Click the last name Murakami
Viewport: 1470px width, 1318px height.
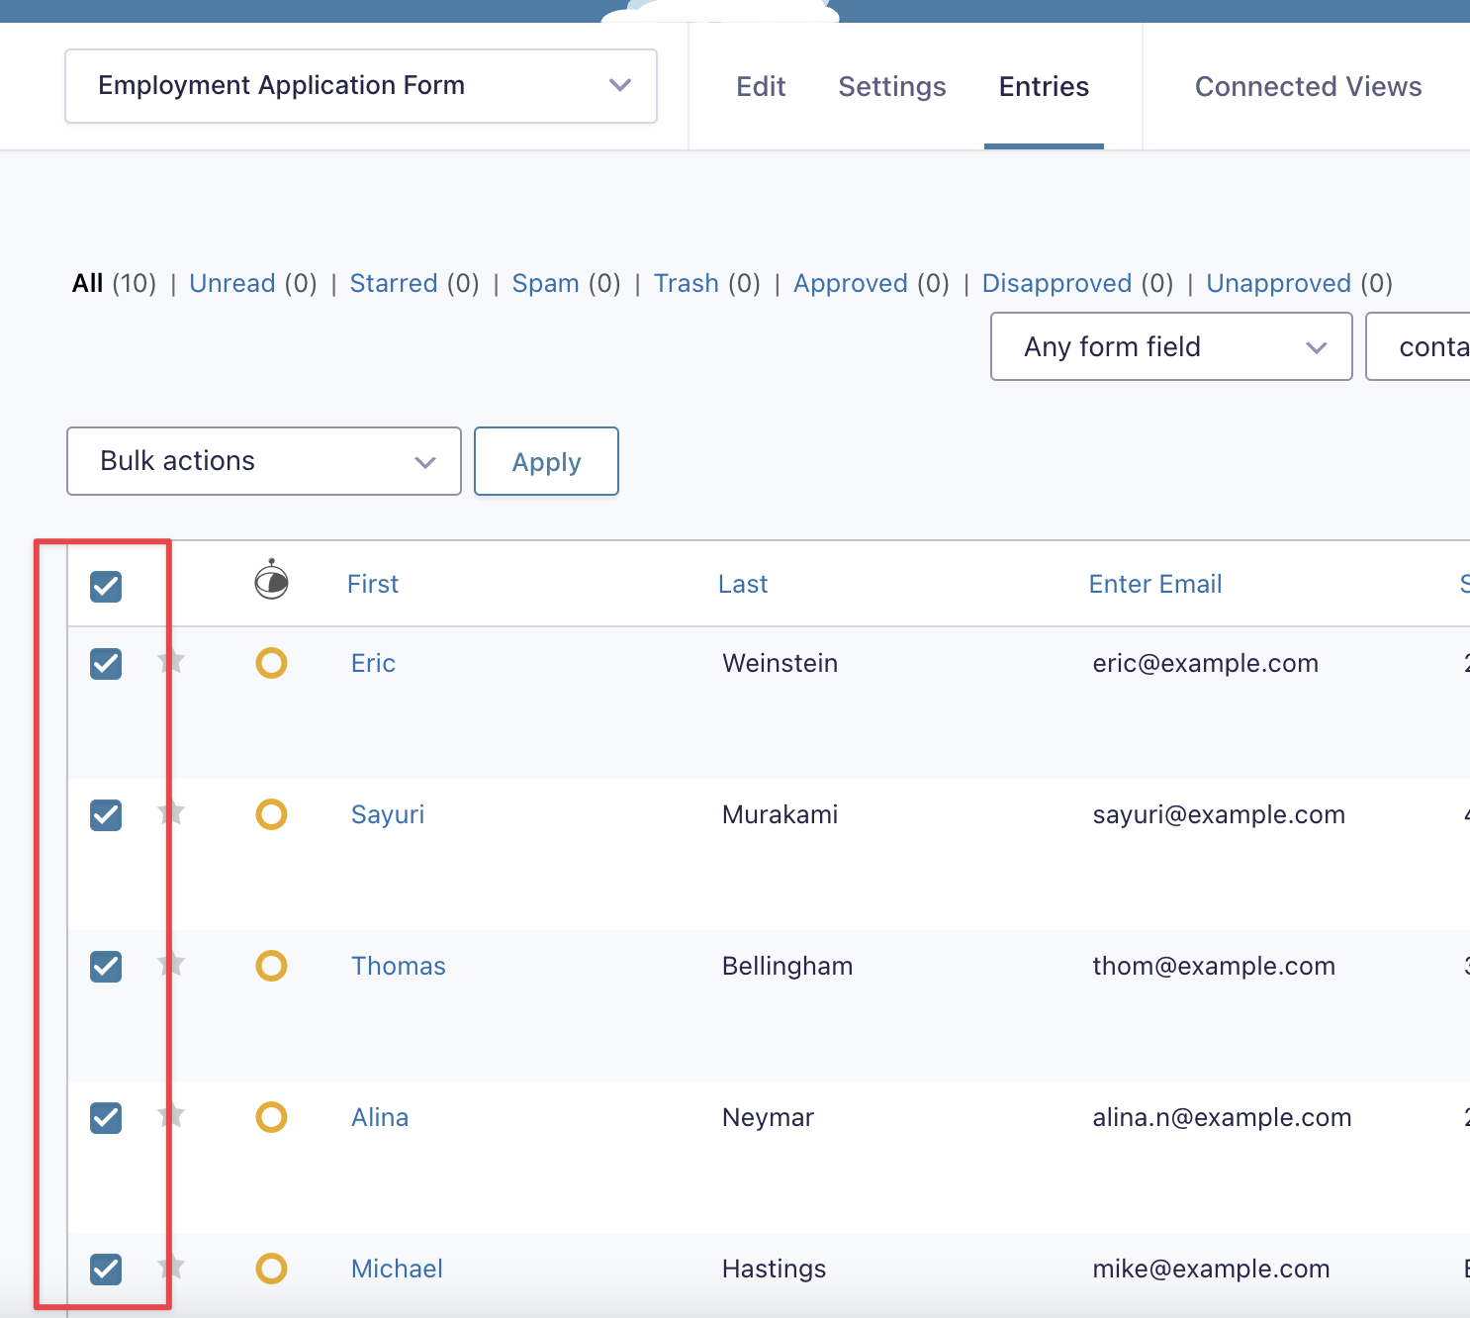[780, 814]
